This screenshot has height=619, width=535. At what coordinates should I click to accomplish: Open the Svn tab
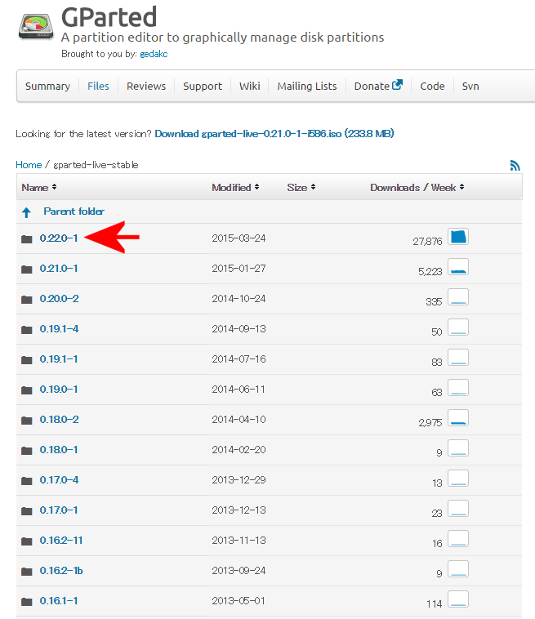[x=470, y=86]
